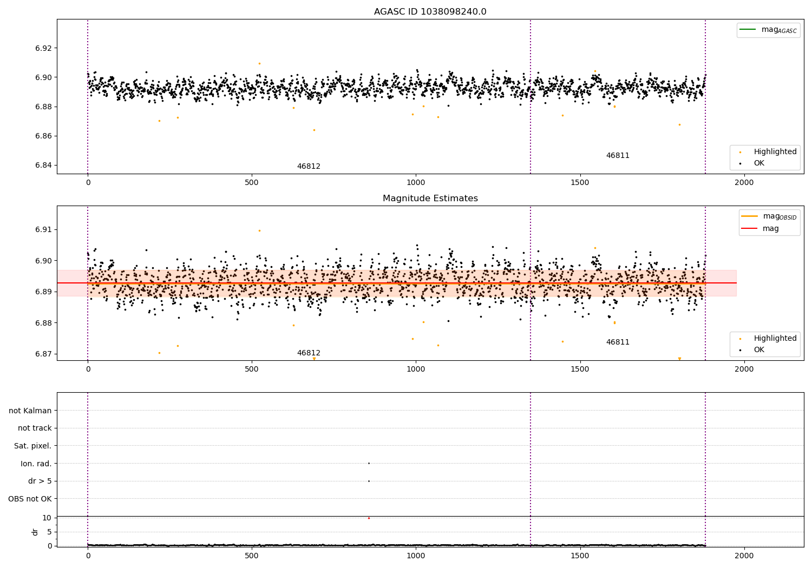Click the 46812 label in Magnitude Estimates plot
Viewport: 812px width, 568px height.
pyautogui.click(x=309, y=353)
